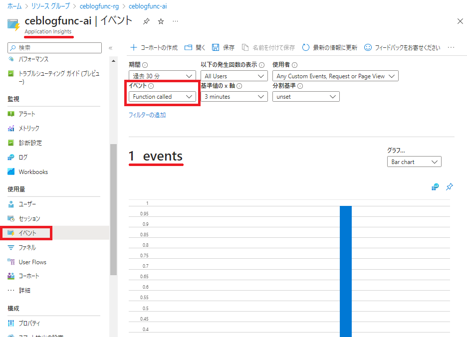Open the 期間 dropdown showing 過去 30 分
This screenshot has width=467, height=337.
162,76
